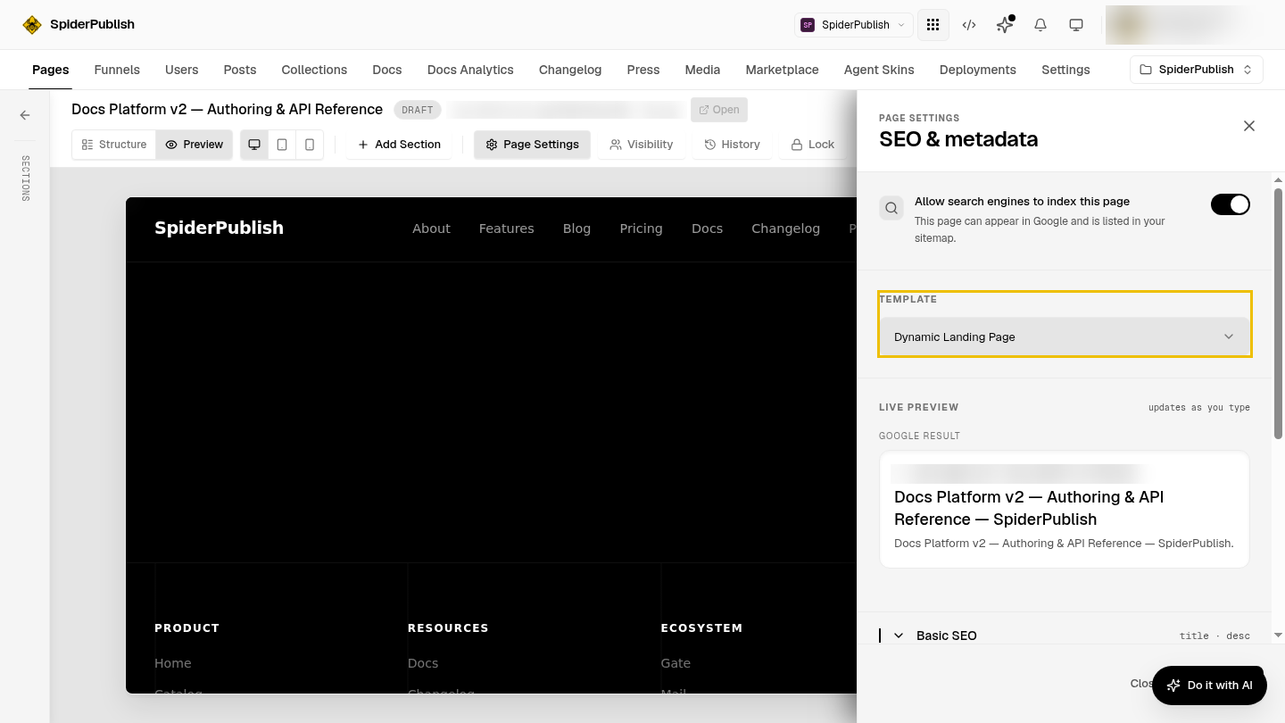Viewport: 1285px width, 723px height.
Task: Go to the Deployments tab
Action: click(978, 70)
